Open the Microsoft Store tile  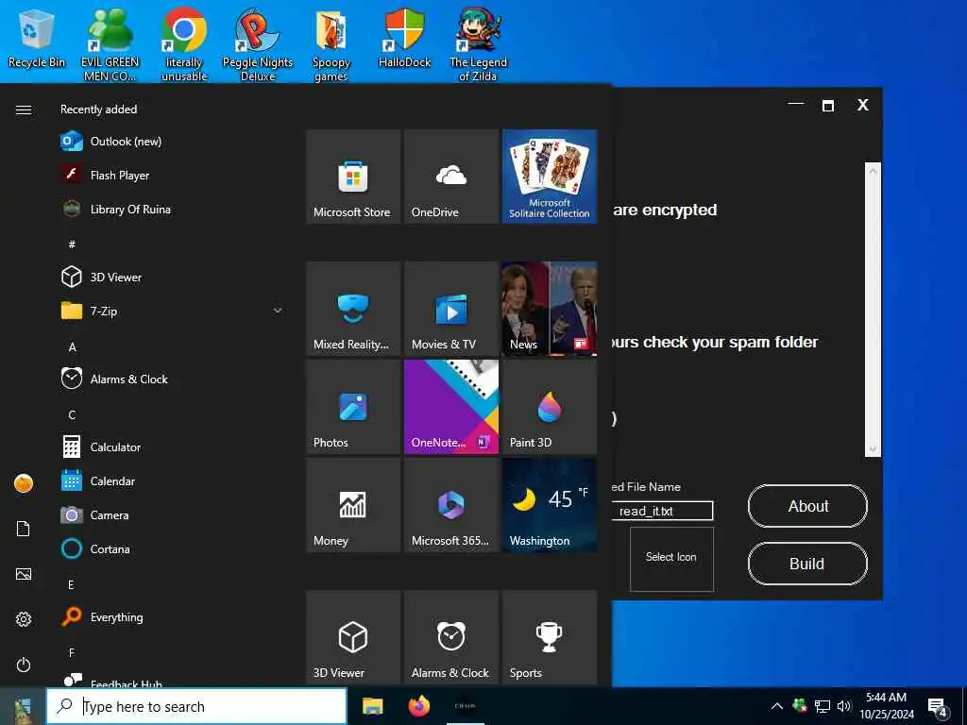[353, 177]
